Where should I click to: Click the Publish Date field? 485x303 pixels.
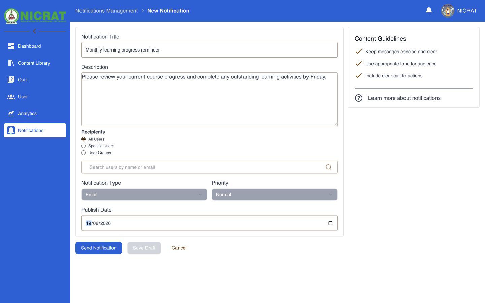209,223
